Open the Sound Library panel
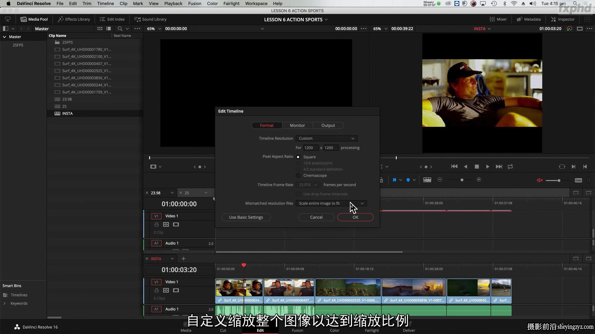Image resolution: width=595 pixels, height=334 pixels. point(150,19)
